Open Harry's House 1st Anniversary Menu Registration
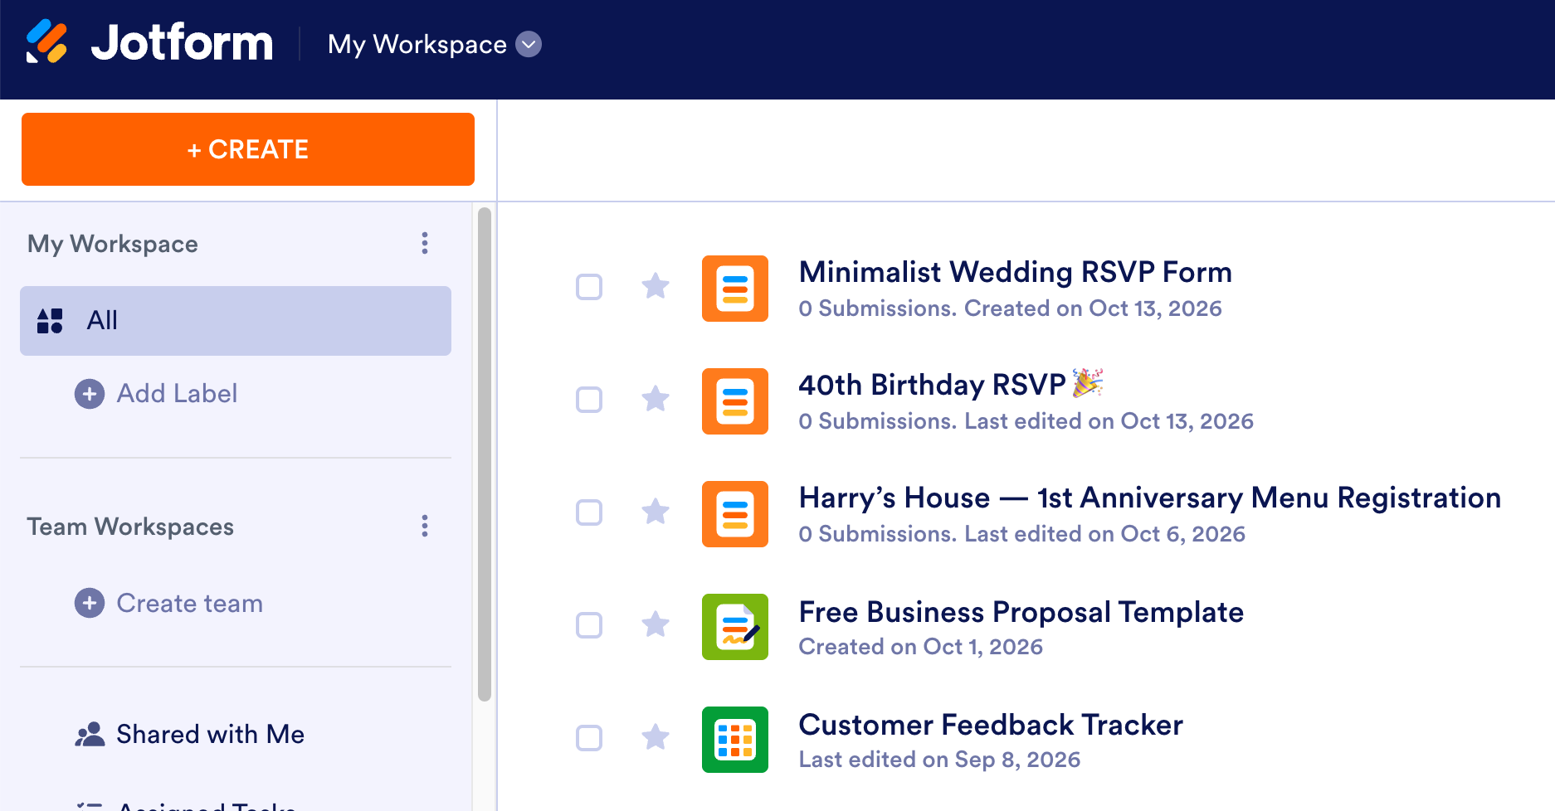The image size is (1555, 811). [1149, 498]
